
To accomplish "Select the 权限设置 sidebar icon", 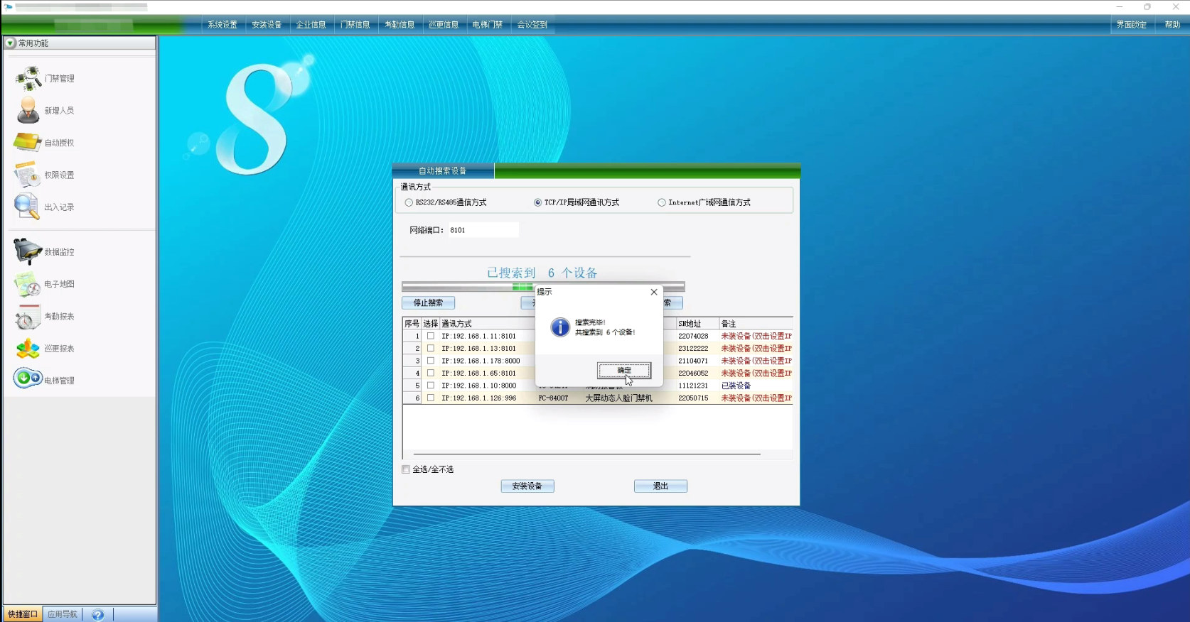I will (28, 175).
